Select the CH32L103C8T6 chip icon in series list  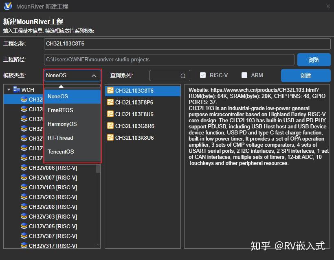pyautogui.click(x=110, y=91)
